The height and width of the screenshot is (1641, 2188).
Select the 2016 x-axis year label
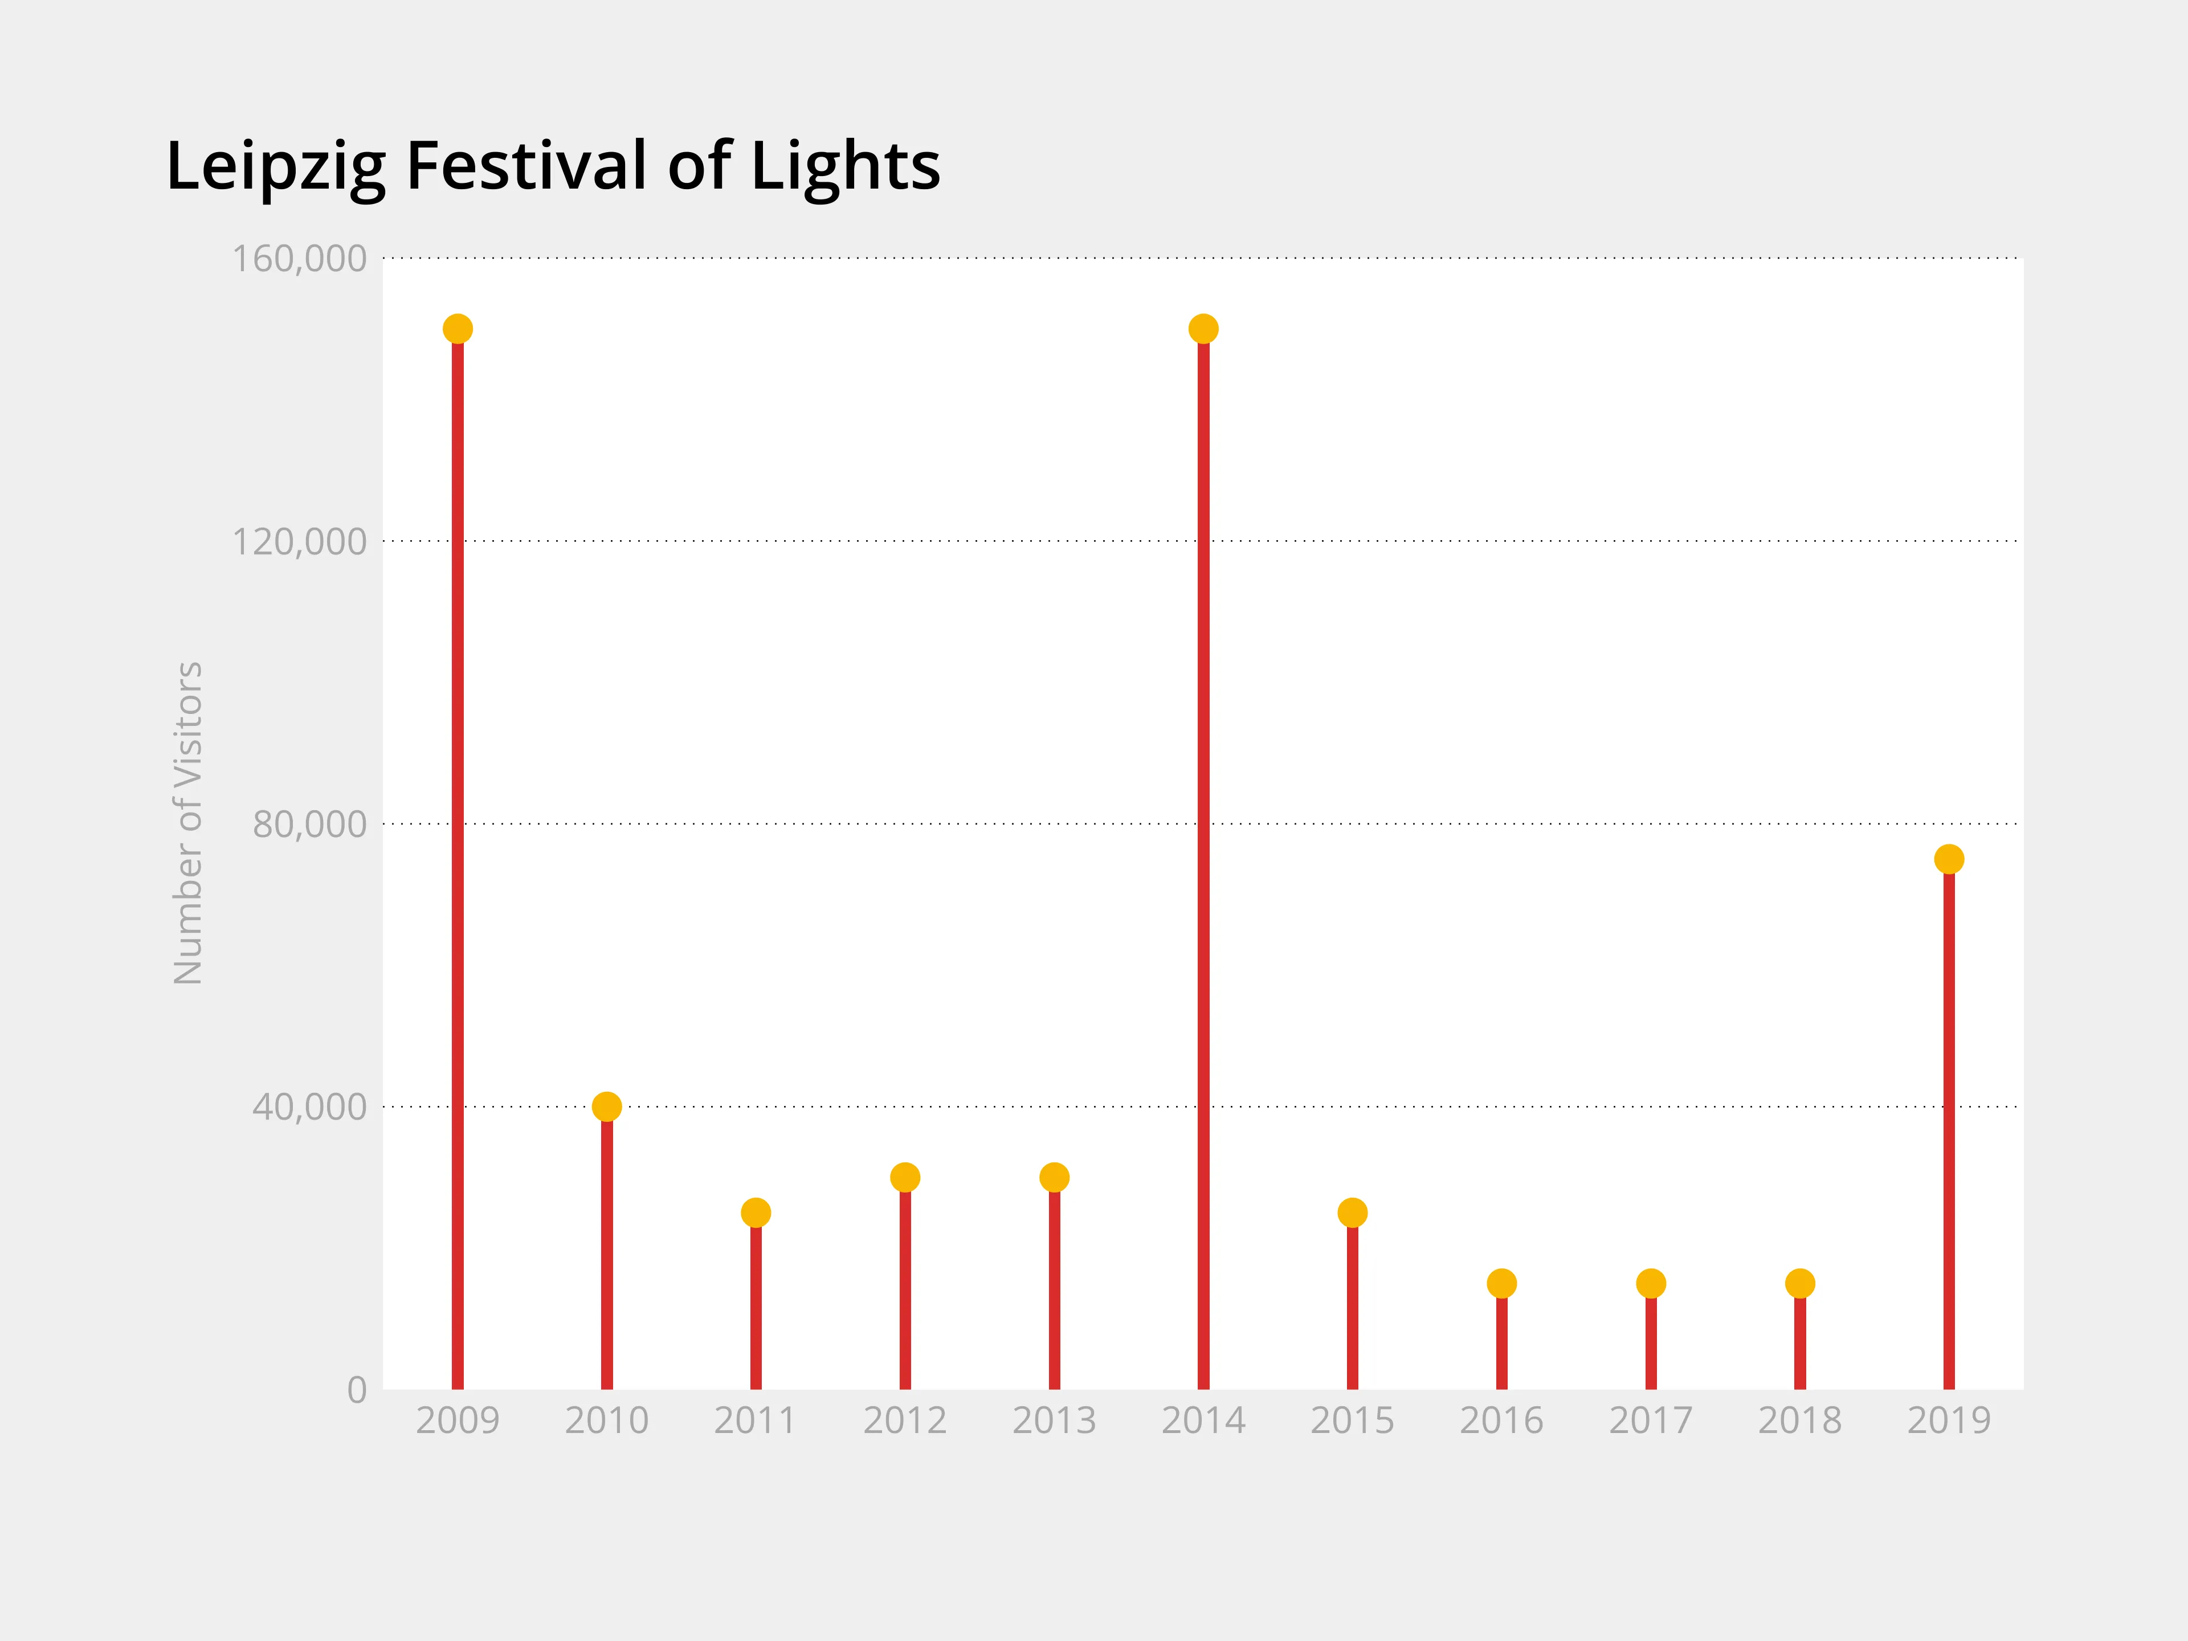pos(1501,1420)
